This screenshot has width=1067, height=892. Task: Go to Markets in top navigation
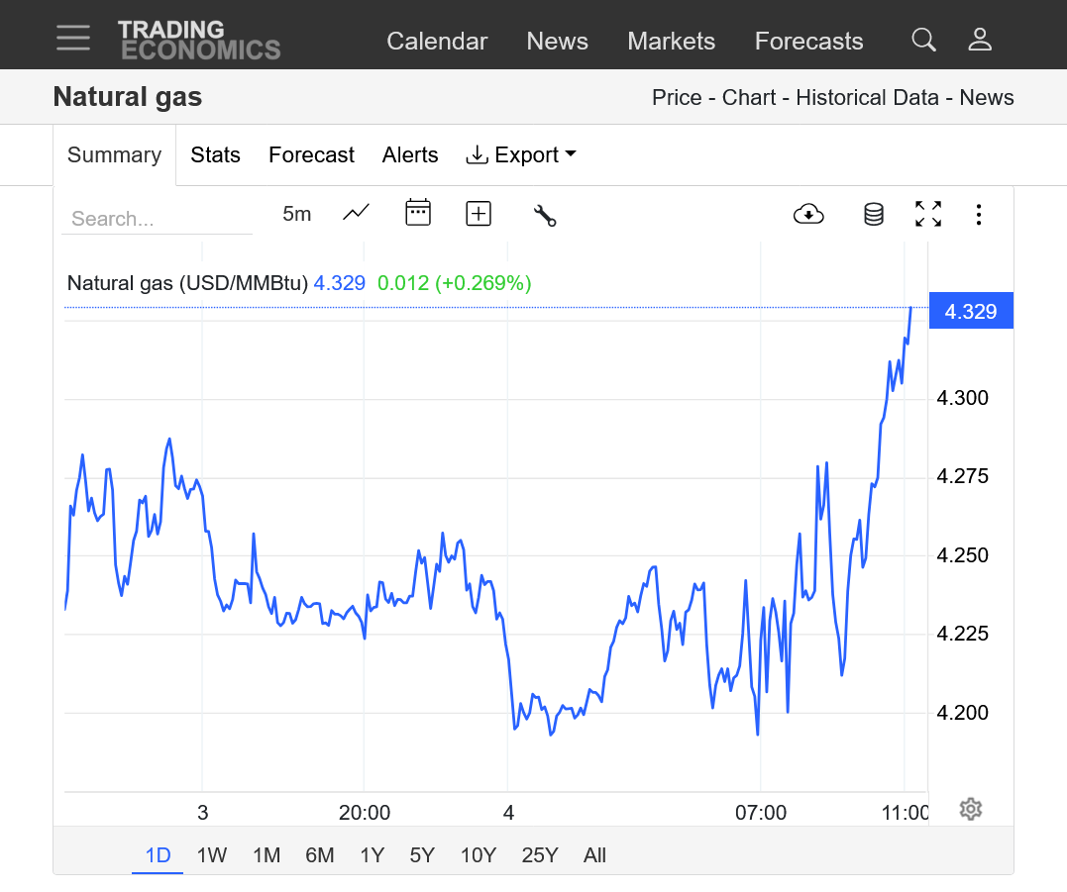pos(671,41)
